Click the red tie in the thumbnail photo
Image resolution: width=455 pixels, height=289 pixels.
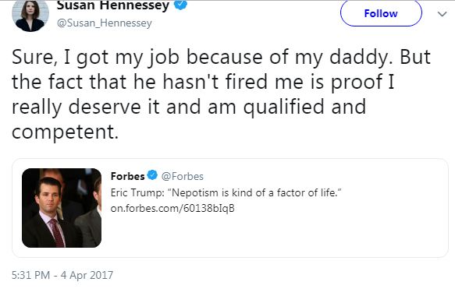click(x=58, y=233)
